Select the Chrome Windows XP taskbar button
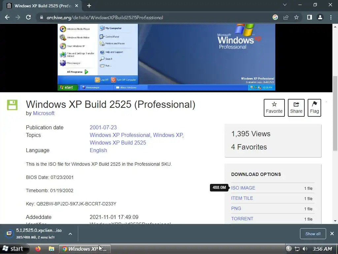Viewport: 338px width, 254px height. [85, 249]
